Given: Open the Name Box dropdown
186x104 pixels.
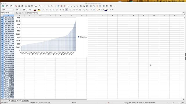Looking at the screenshot, I should tap(13, 13).
